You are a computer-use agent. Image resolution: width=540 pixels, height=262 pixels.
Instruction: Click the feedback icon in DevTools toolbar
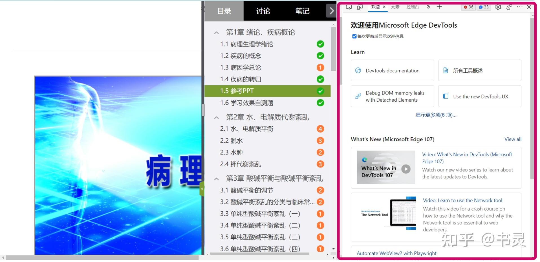509,7
